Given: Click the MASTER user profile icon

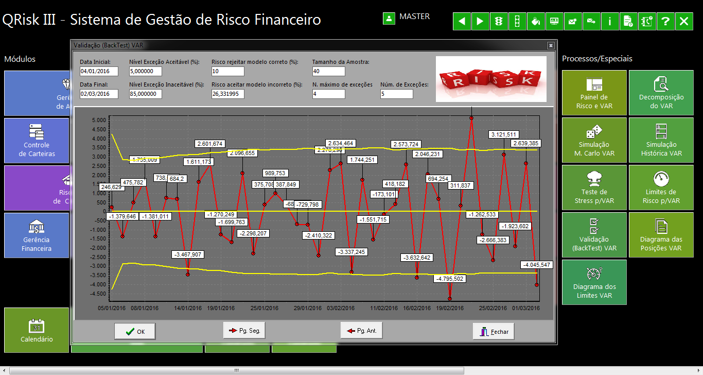Looking at the screenshot, I should (x=389, y=18).
